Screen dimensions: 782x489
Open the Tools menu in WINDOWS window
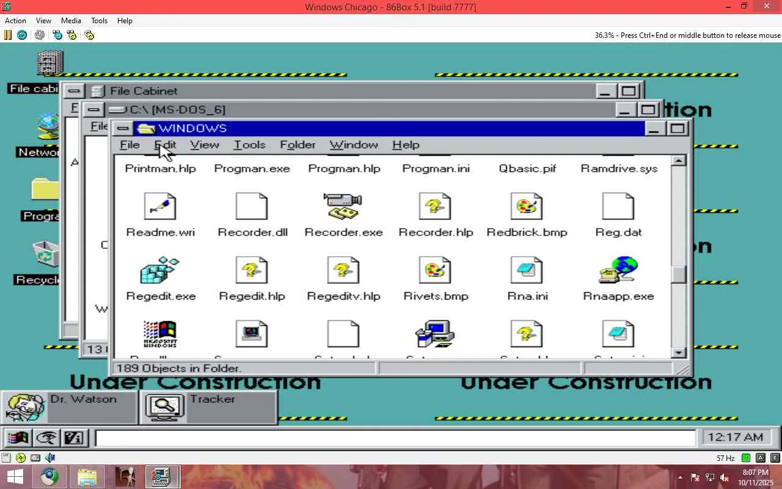(x=249, y=145)
